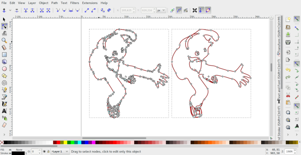Image resolution: width=301 pixels, height=155 pixels.
Task: Open Text and Font (Shift+Ctrl+T) docked tab
Action: coord(279,81)
